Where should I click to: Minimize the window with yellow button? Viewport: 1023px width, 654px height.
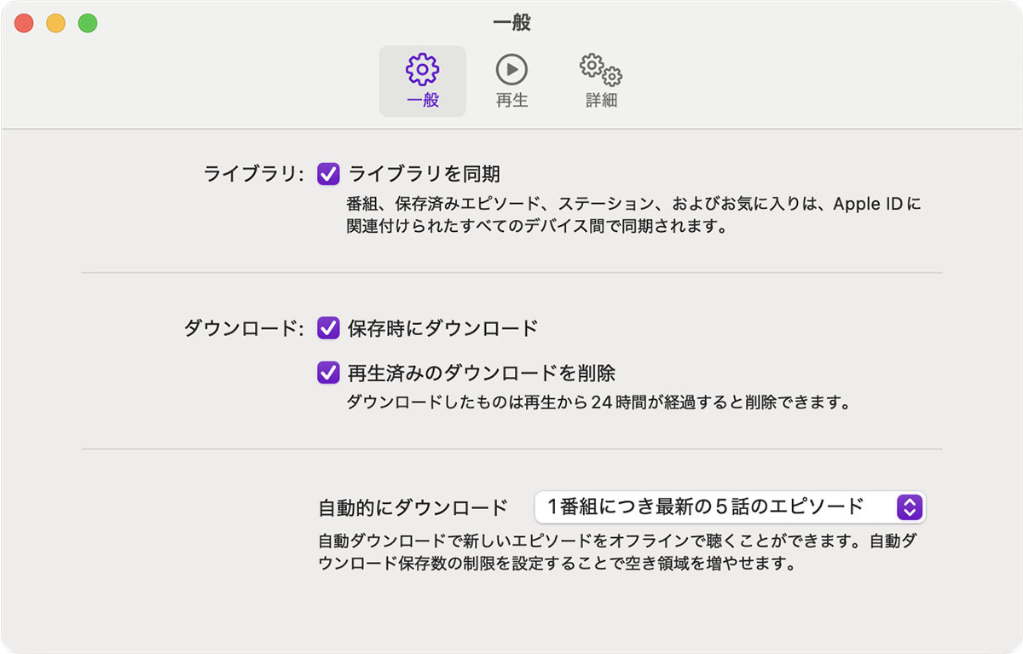coord(55,24)
